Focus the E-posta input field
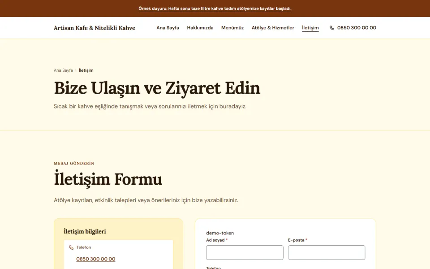430x269 pixels. click(x=327, y=252)
